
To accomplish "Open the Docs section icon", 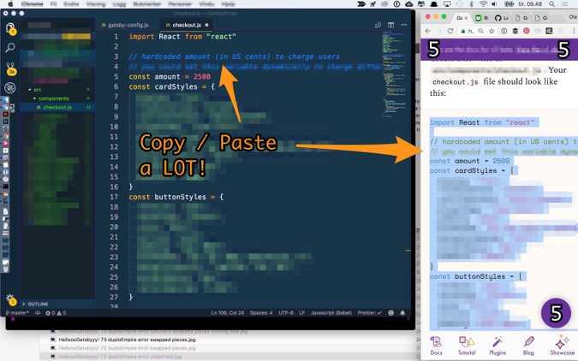I will point(437,342).
